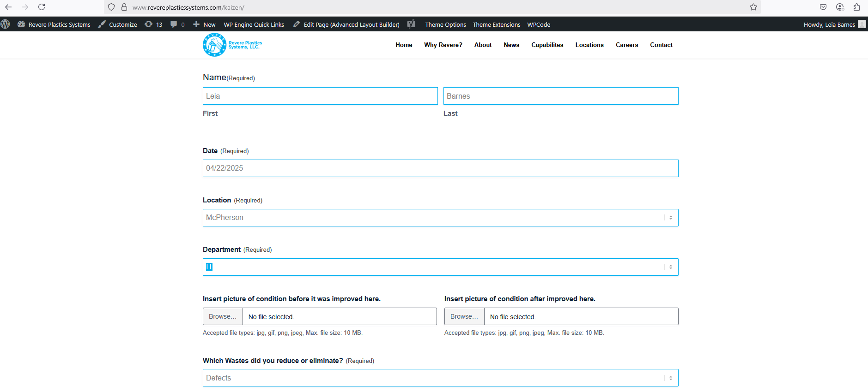Screen dimensions: 868x392
Task: Click the updates icon showing 13
Action: point(153,24)
